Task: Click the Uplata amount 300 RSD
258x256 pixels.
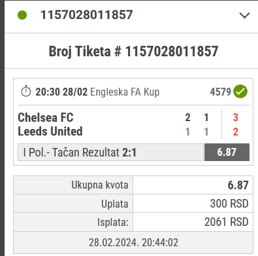Action: [229, 204]
